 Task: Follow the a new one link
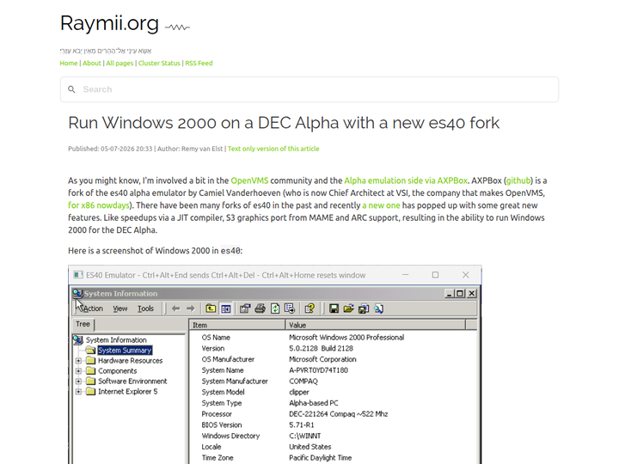point(381,205)
